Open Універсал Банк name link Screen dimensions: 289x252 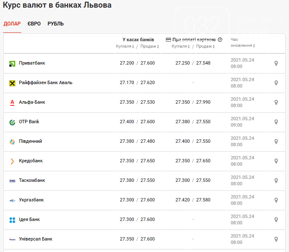pos(36,239)
